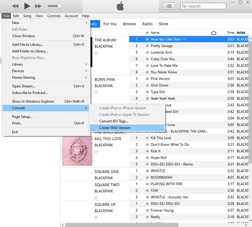The image size is (252, 227).
Task: Click the horizontal scrollbar left arrow
Action: click(x=63, y=225)
